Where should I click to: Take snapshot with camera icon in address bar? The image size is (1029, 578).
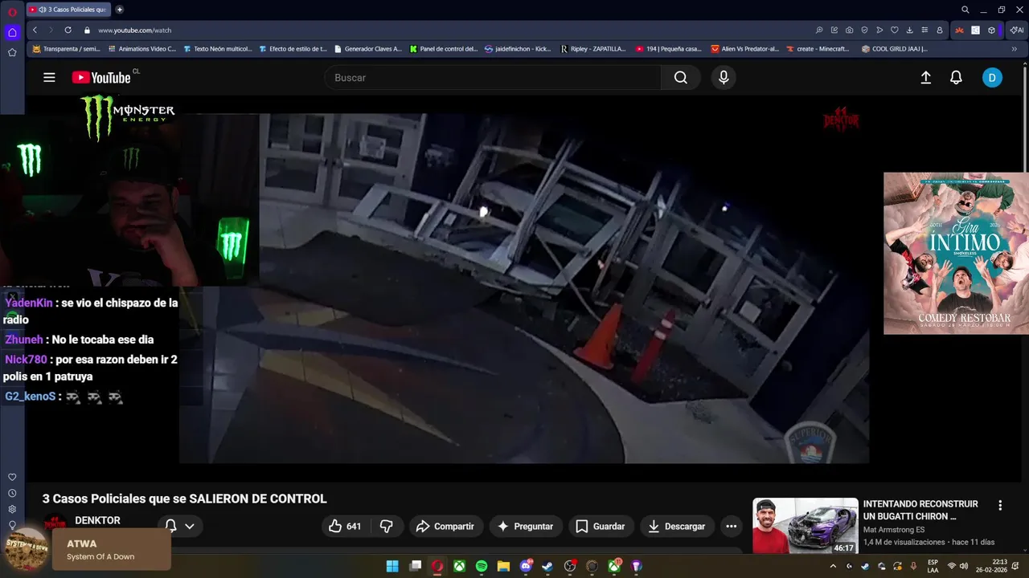(850, 30)
